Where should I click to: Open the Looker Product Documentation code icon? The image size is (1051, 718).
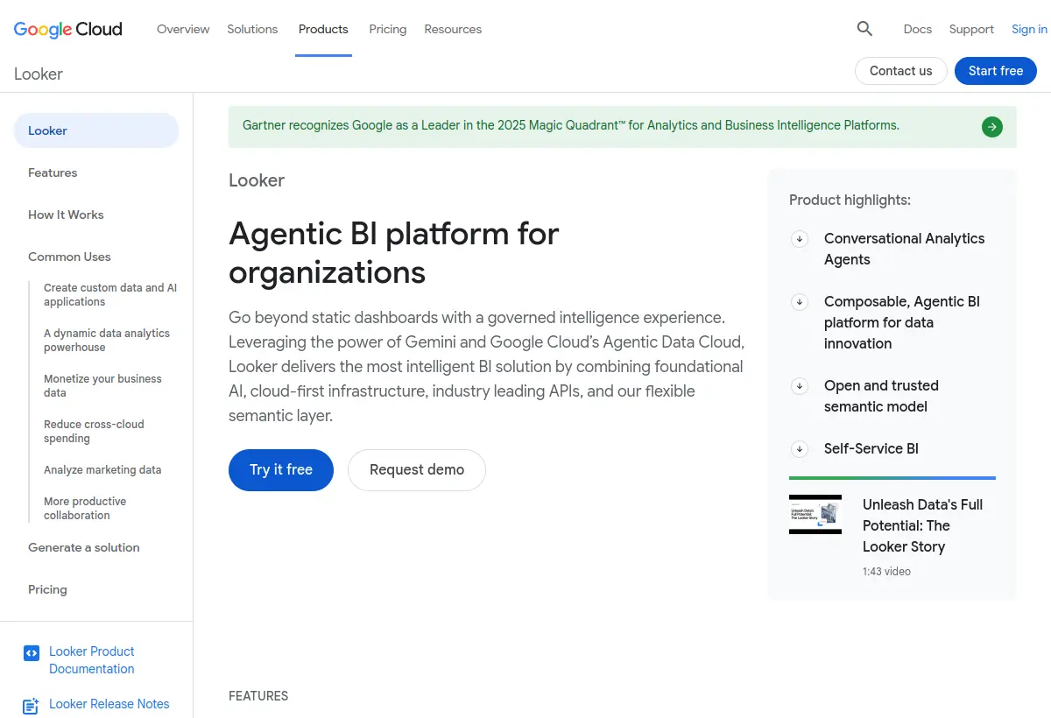click(32, 652)
